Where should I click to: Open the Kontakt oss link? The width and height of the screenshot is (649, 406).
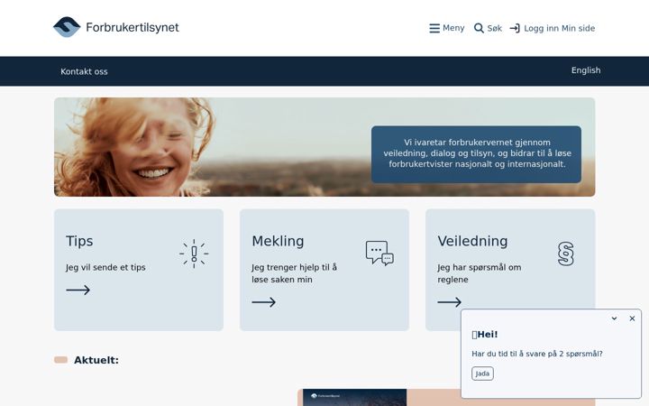pos(84,71)
